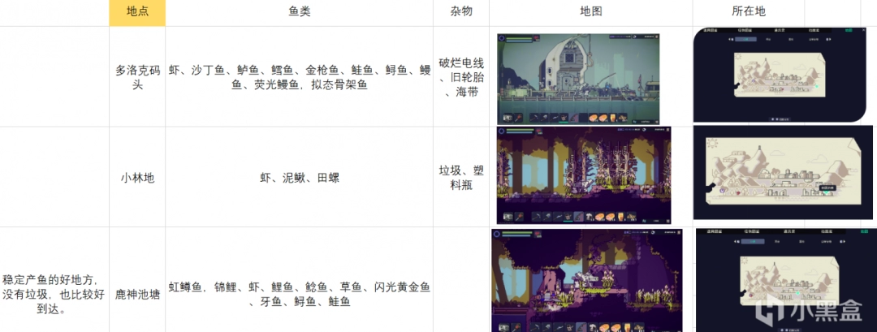Open the 多洛克码头 dock gameplay screenshot

(x=578, y=79)
